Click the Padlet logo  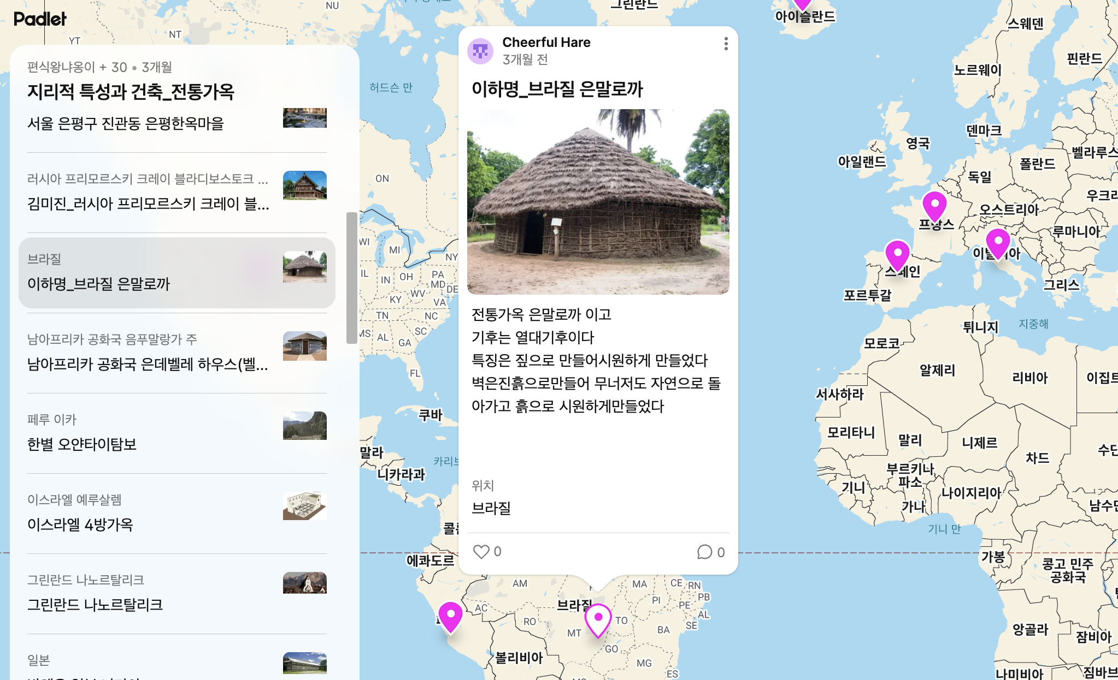click(40, 19)
